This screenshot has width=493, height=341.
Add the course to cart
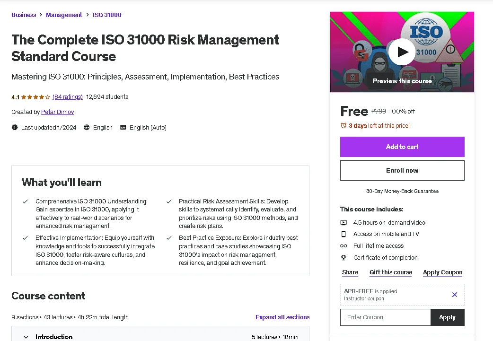(402, 147)
